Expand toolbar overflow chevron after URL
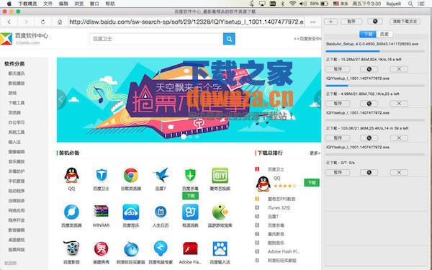 coord(312,22)
